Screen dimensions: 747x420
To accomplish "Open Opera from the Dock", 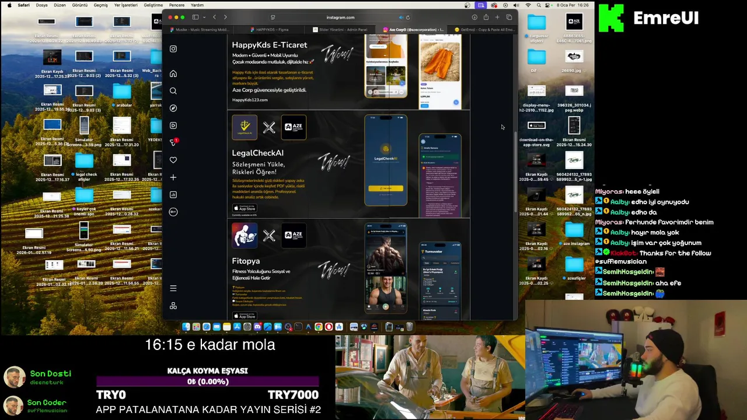I will (329, 327).
